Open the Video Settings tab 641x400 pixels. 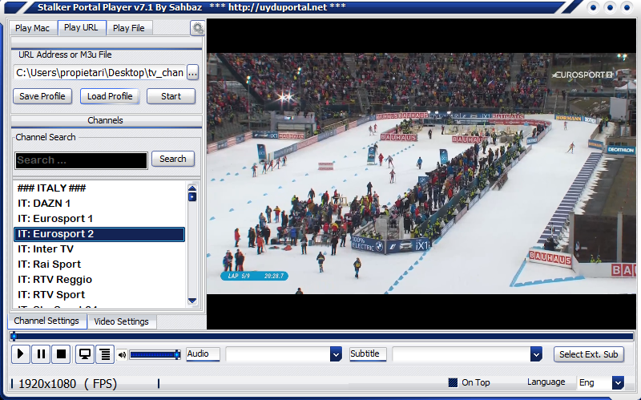click(x=122, y=321)
